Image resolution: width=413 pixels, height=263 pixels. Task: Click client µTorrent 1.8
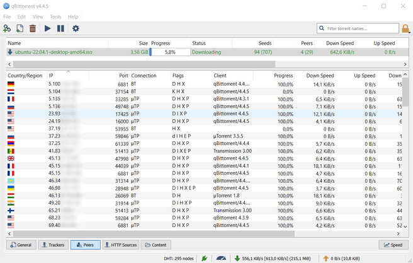click(226, 196)
